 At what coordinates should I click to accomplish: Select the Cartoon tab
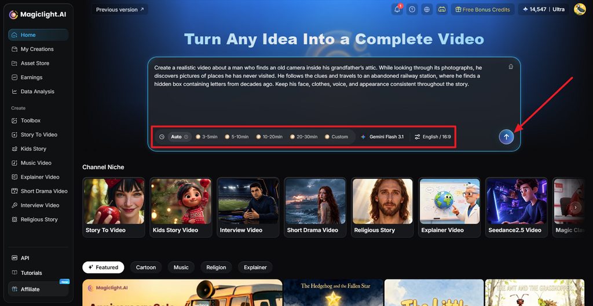pos(146,267)
